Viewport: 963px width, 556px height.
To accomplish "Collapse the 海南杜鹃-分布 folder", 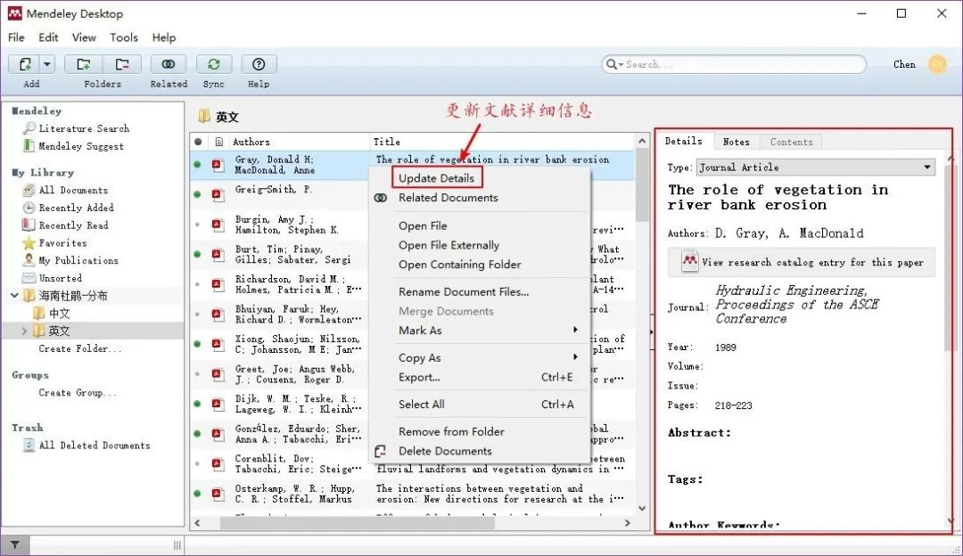I will click(15, 296).
